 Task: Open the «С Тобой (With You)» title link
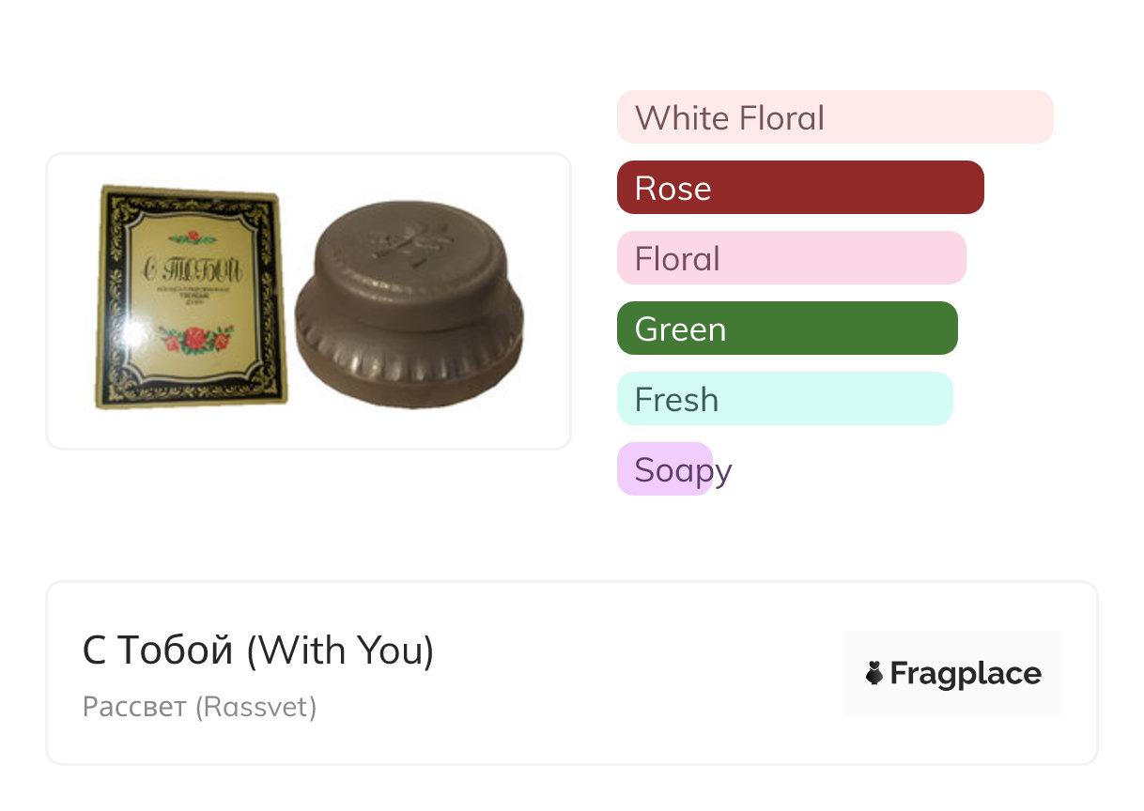(258, 650)
